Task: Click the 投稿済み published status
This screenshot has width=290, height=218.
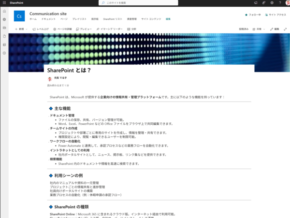Action: [x=244, y=29]
